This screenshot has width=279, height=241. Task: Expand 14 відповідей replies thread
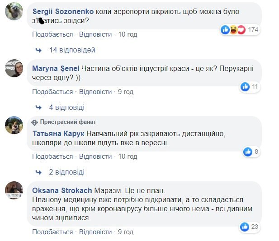[72, 50]
